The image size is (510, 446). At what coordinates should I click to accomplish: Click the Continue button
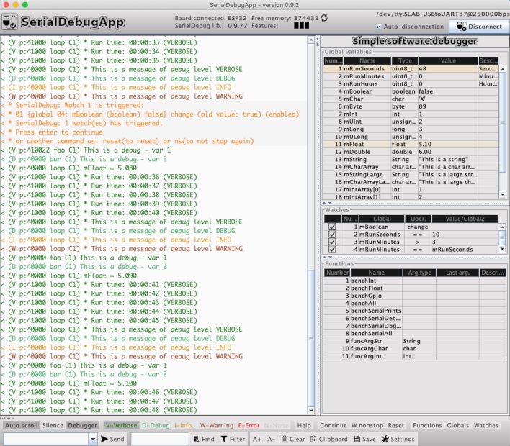click(x=333, y=425)
